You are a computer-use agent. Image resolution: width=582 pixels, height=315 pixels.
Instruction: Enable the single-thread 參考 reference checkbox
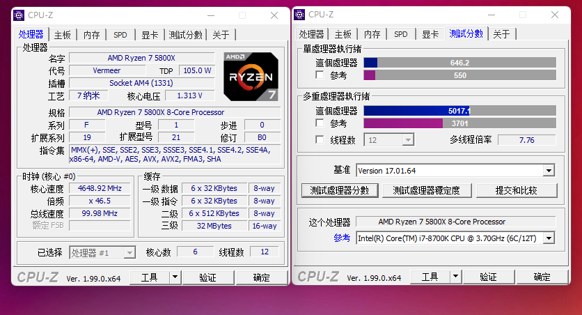[320, 75]
